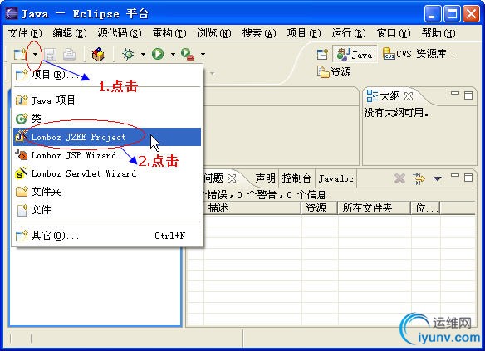
Task: Click the Debug bug icon
Action: click(128, 55)
